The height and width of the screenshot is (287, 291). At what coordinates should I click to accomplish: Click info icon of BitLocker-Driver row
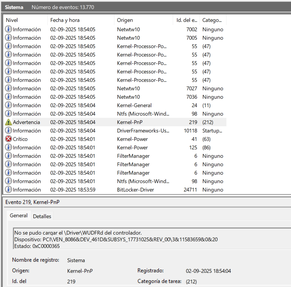pyautogui.click(x=8, y=189)
